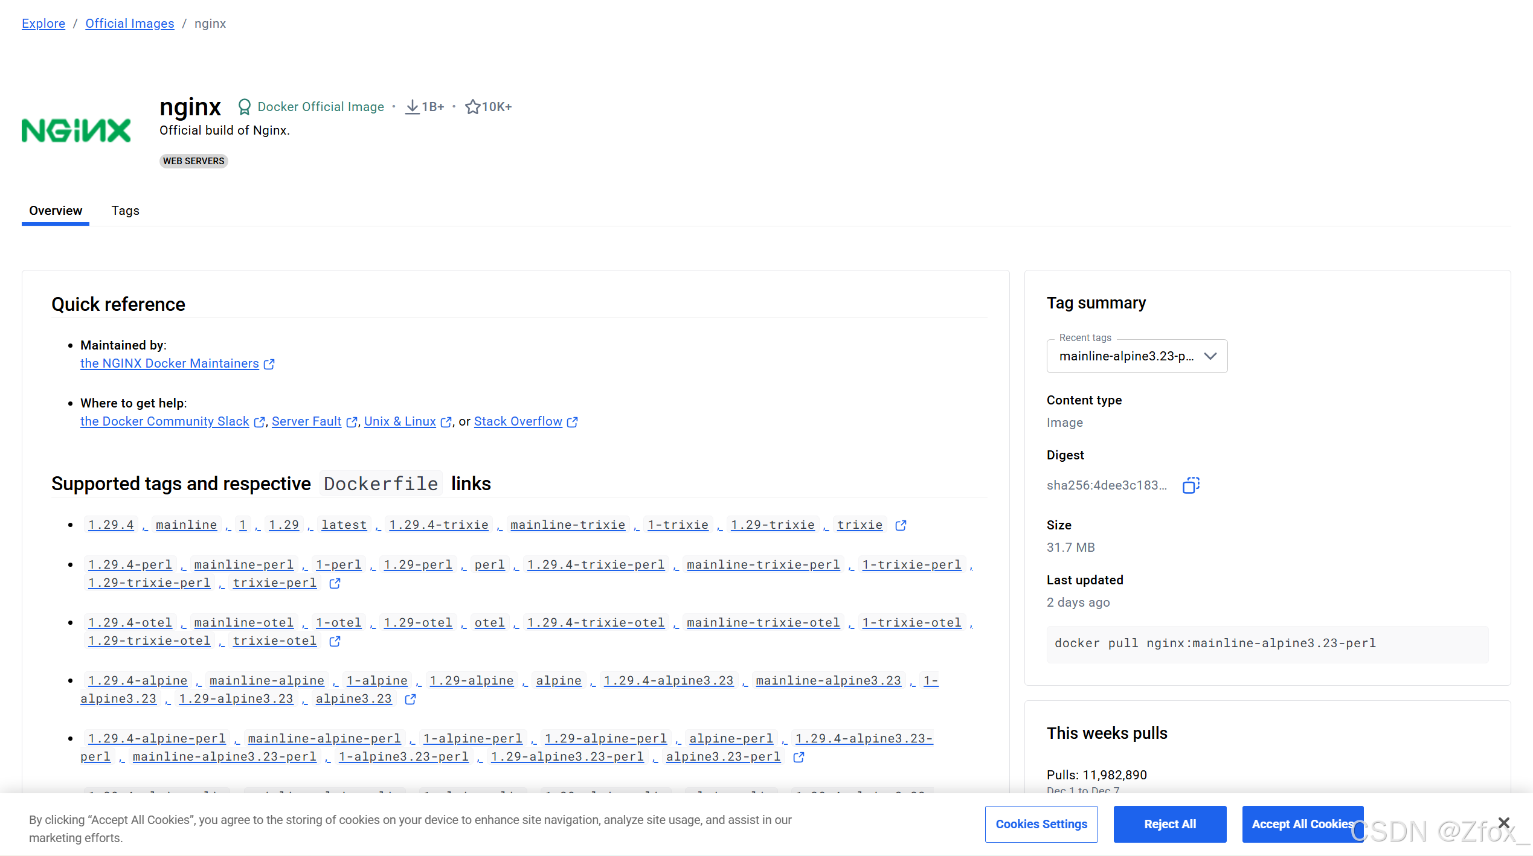Viewport: 1533px width, 856px height.
Task: Open the Unix & Linux help link
Action: point(400,421)
